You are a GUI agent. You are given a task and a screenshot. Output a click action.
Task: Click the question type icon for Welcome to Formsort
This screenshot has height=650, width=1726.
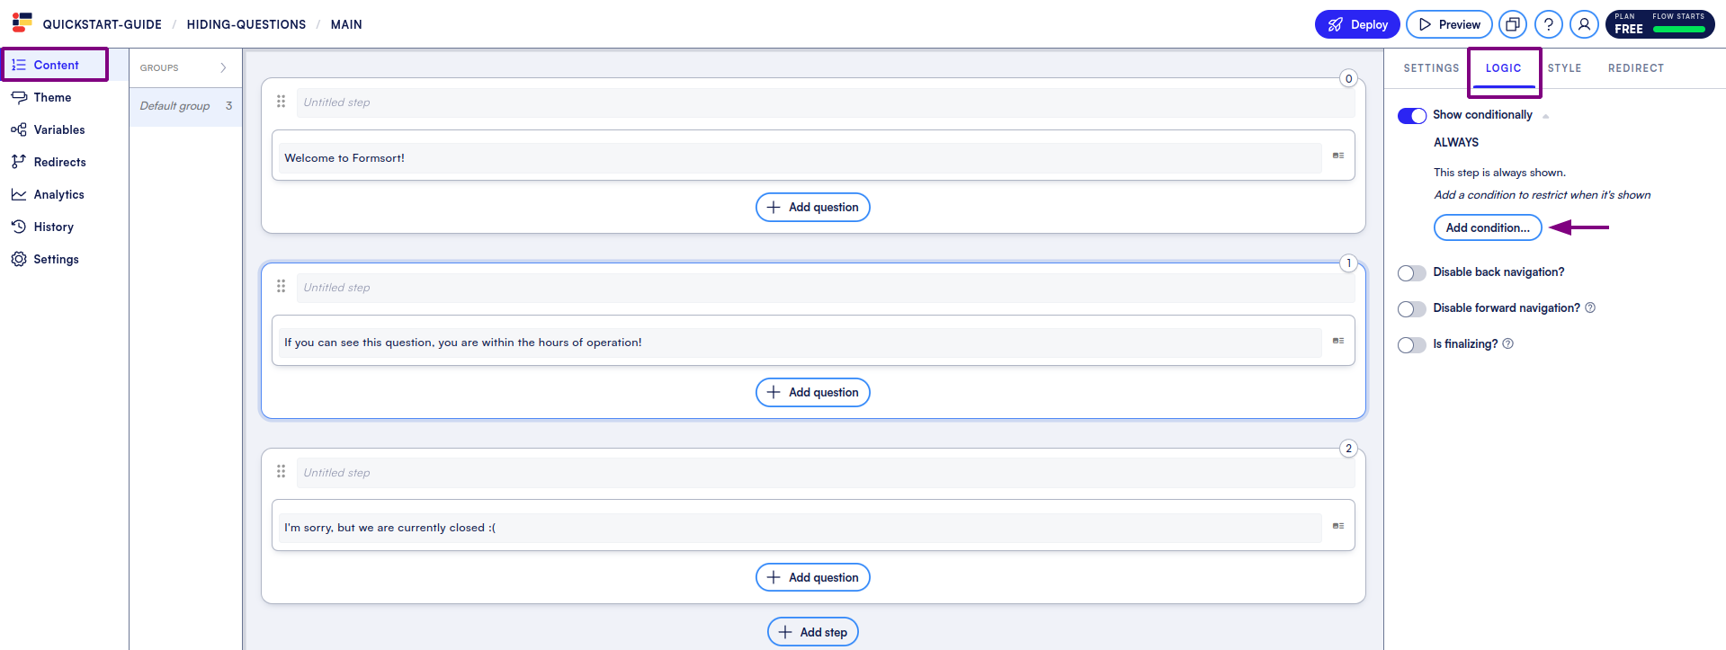[1337, 156]
